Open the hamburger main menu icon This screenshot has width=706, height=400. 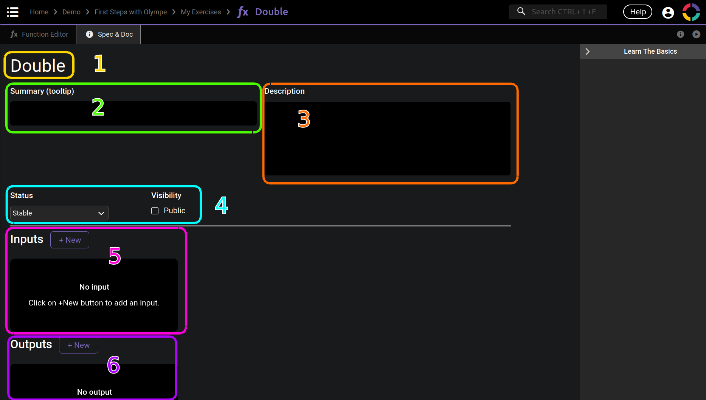tap(12, 12)
